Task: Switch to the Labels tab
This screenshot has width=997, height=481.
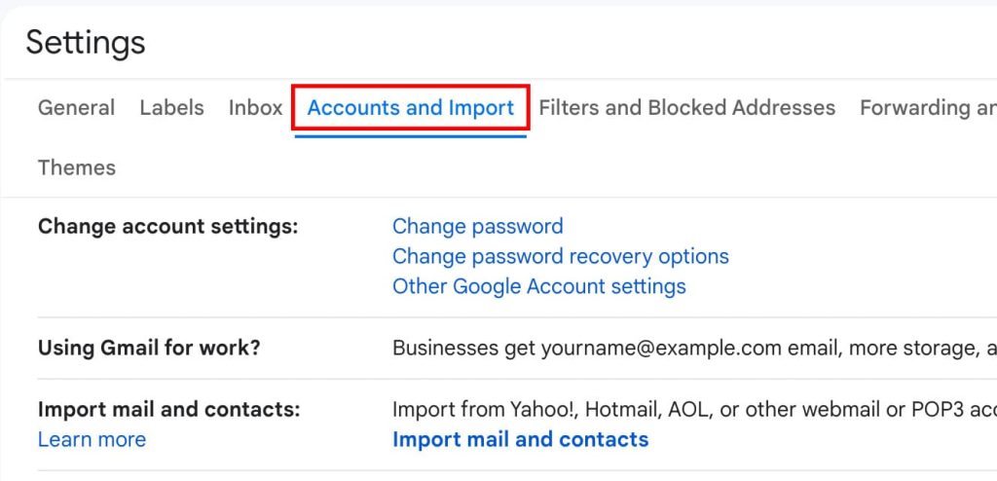Action: point(171,108)
